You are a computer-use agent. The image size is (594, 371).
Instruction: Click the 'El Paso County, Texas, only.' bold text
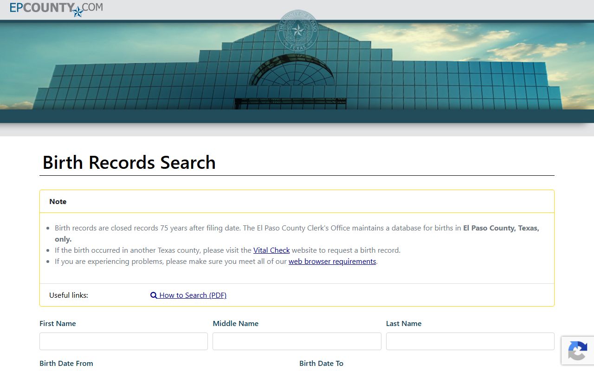[x=297, y=234]
